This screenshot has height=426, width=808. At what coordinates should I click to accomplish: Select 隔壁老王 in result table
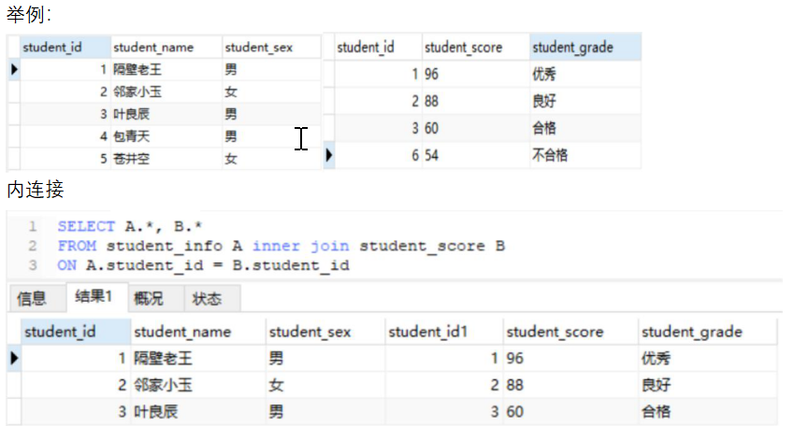click(x=163, y=358)
